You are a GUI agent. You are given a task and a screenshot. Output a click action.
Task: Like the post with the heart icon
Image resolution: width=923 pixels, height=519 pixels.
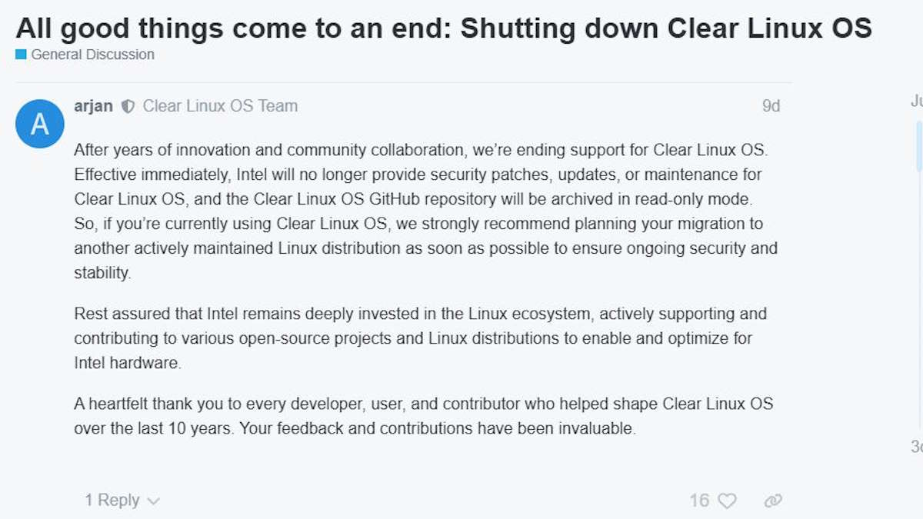pos(727,501)
